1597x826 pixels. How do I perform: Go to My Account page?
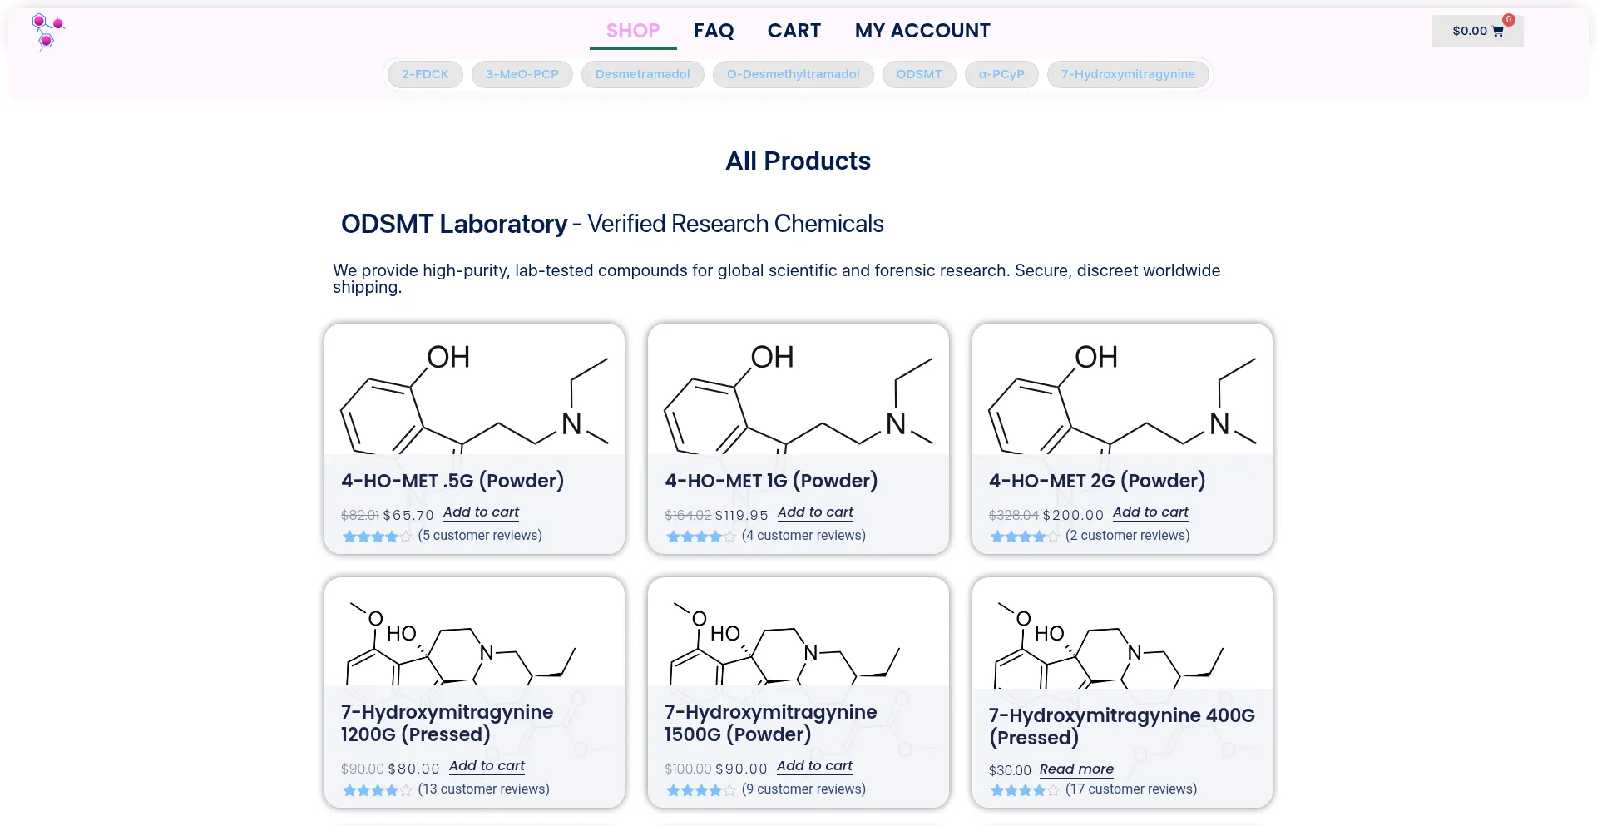tap(922, 31)
